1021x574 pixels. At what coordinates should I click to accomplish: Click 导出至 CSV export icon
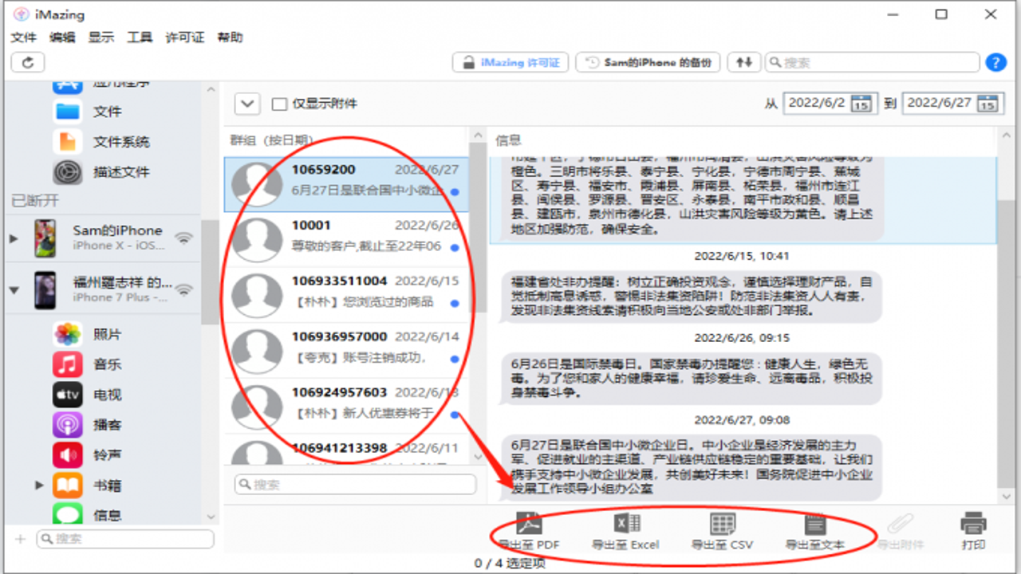(x=723, y=524)
